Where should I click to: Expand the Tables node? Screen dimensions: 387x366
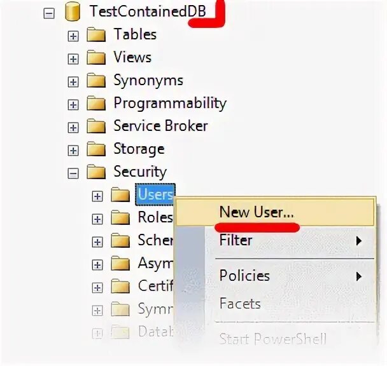[x=73, y=36]
